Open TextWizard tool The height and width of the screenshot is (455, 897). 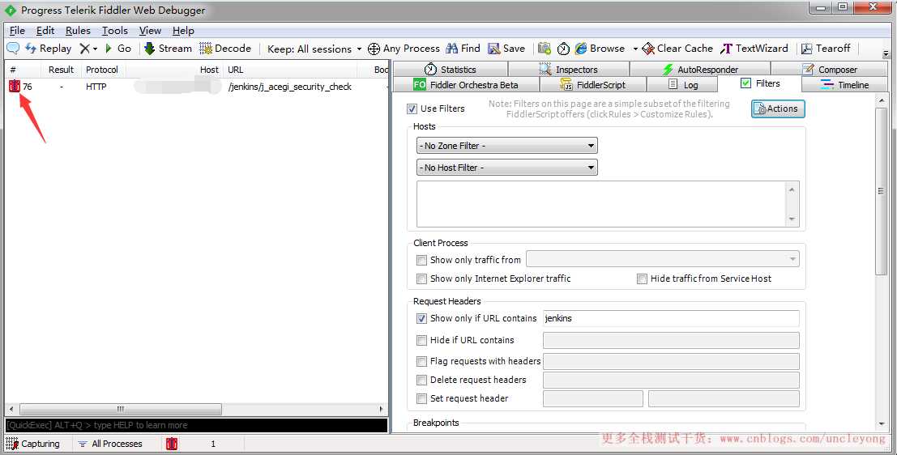754,49
